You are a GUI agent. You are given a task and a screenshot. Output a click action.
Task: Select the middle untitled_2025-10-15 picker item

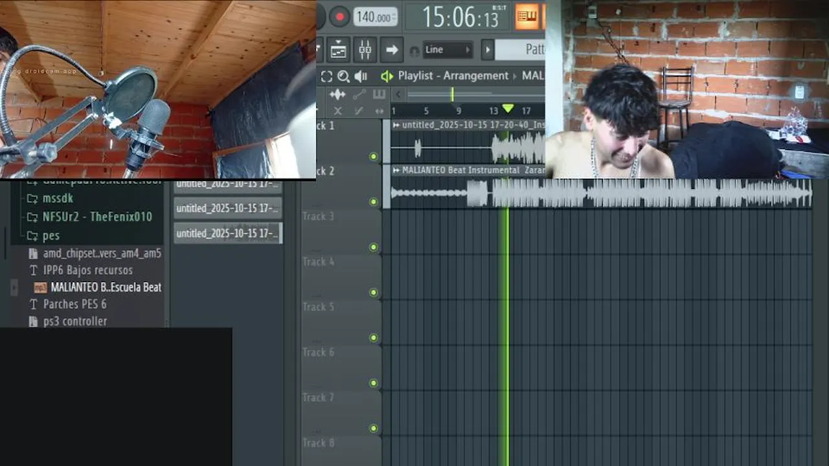[228, 208]
